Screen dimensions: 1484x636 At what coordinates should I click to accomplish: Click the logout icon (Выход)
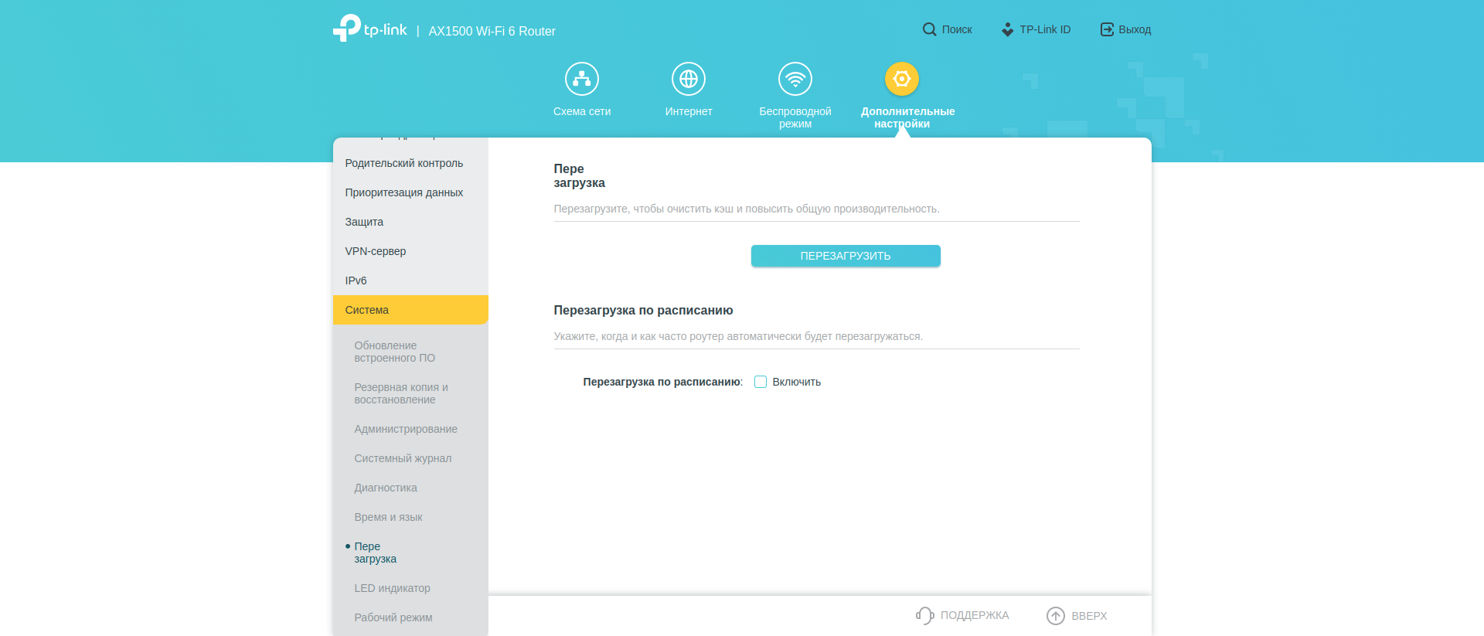[1107, 29]
